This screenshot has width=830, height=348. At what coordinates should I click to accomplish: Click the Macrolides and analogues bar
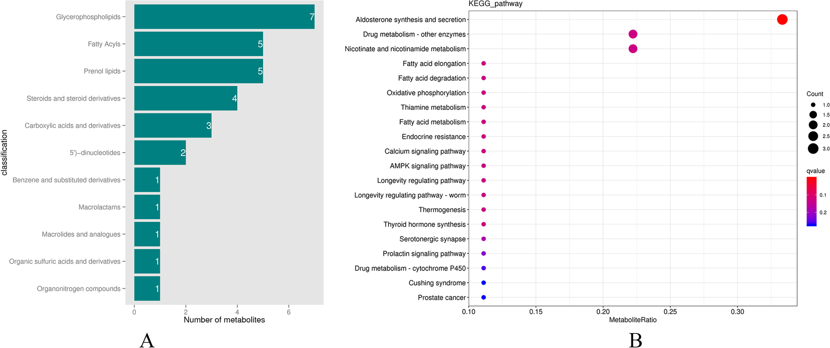[147, 234]
